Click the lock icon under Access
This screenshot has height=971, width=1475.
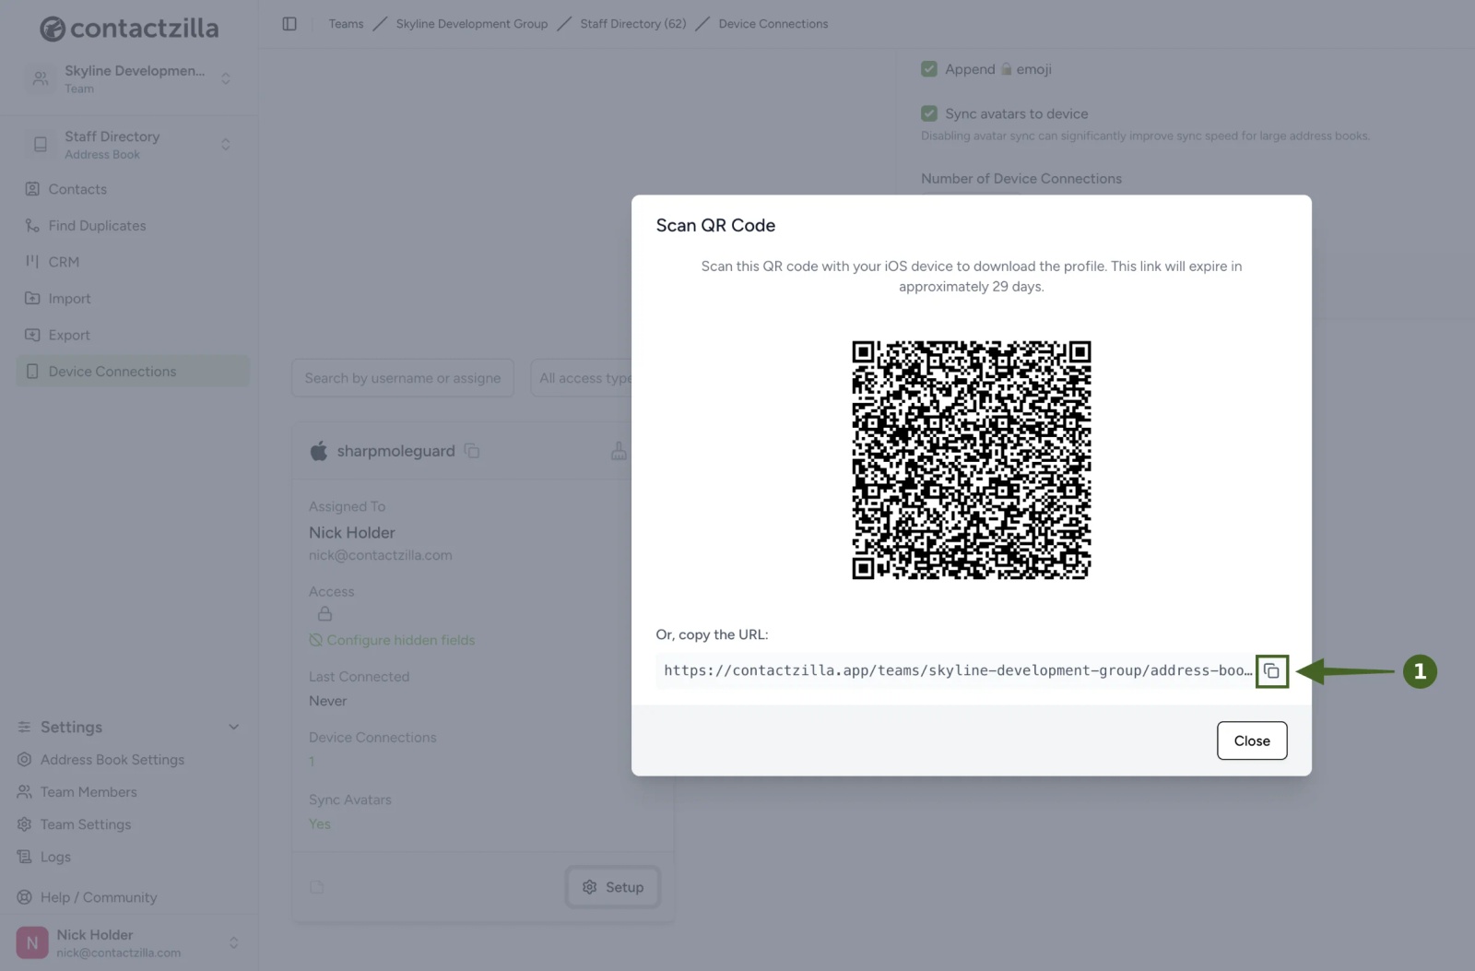324,614
